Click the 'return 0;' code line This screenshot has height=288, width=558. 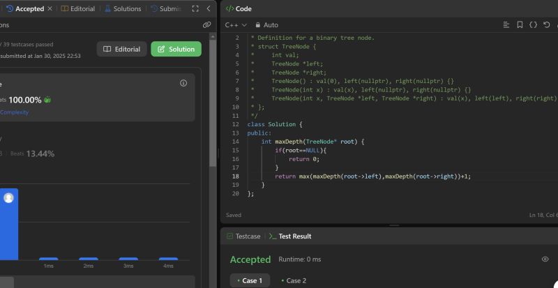coord(304,159)
